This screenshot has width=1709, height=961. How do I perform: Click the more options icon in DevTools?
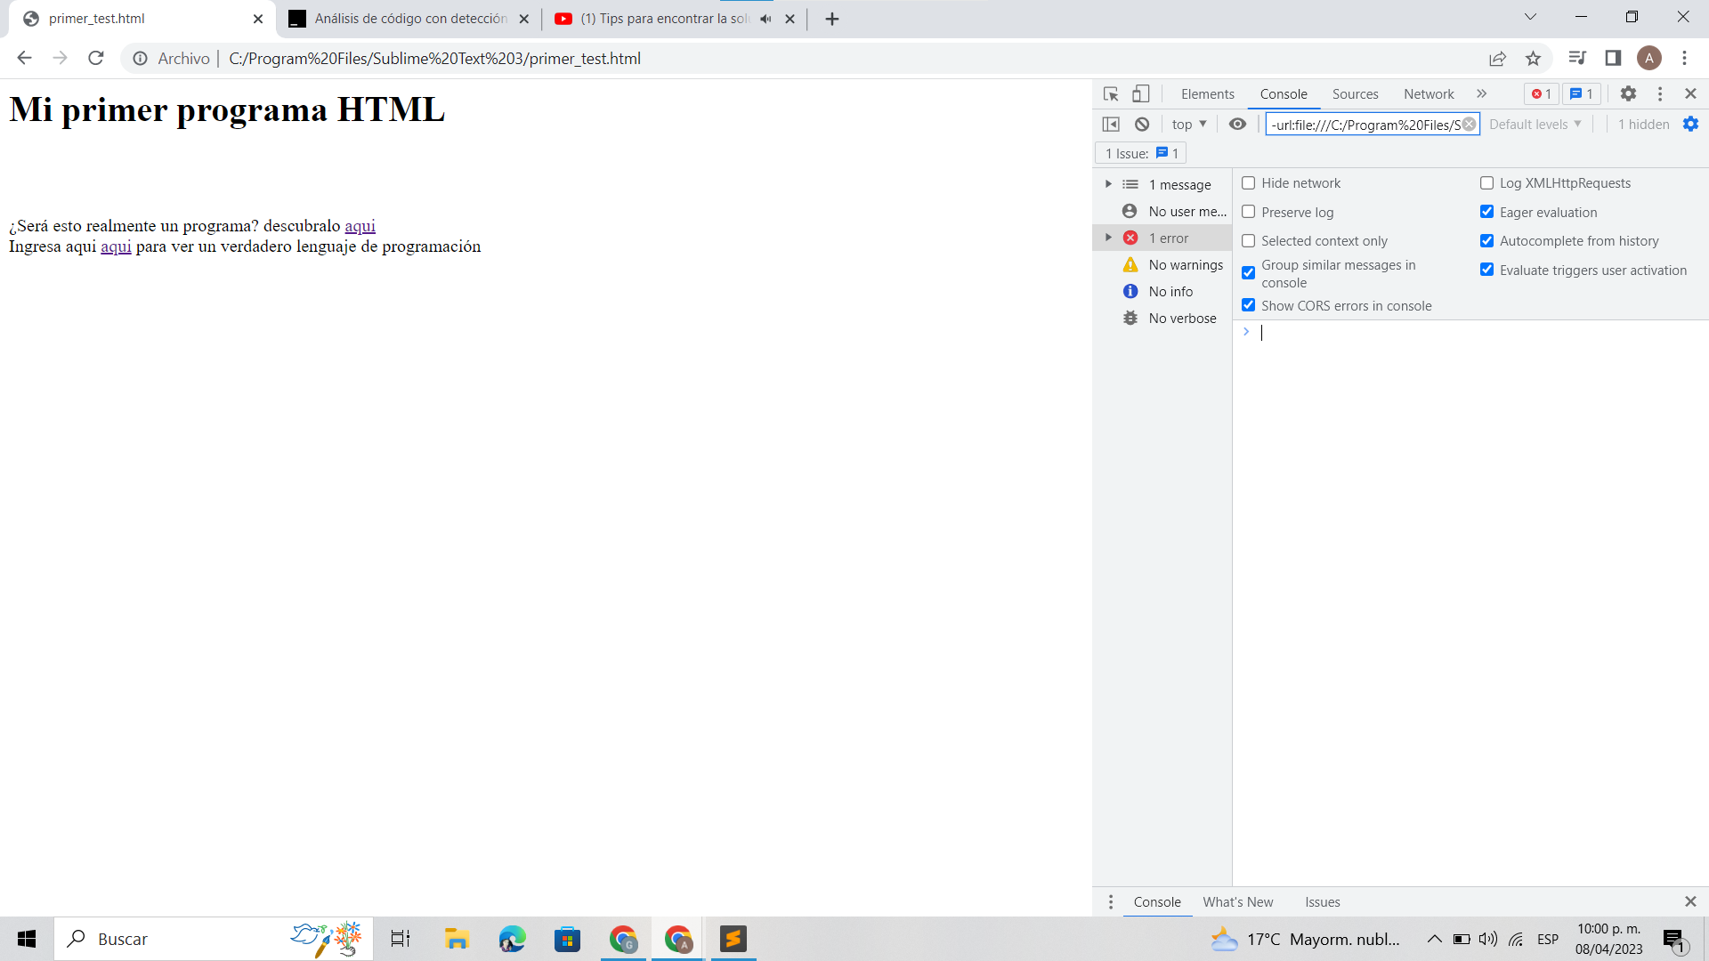tap(1660, 93)
